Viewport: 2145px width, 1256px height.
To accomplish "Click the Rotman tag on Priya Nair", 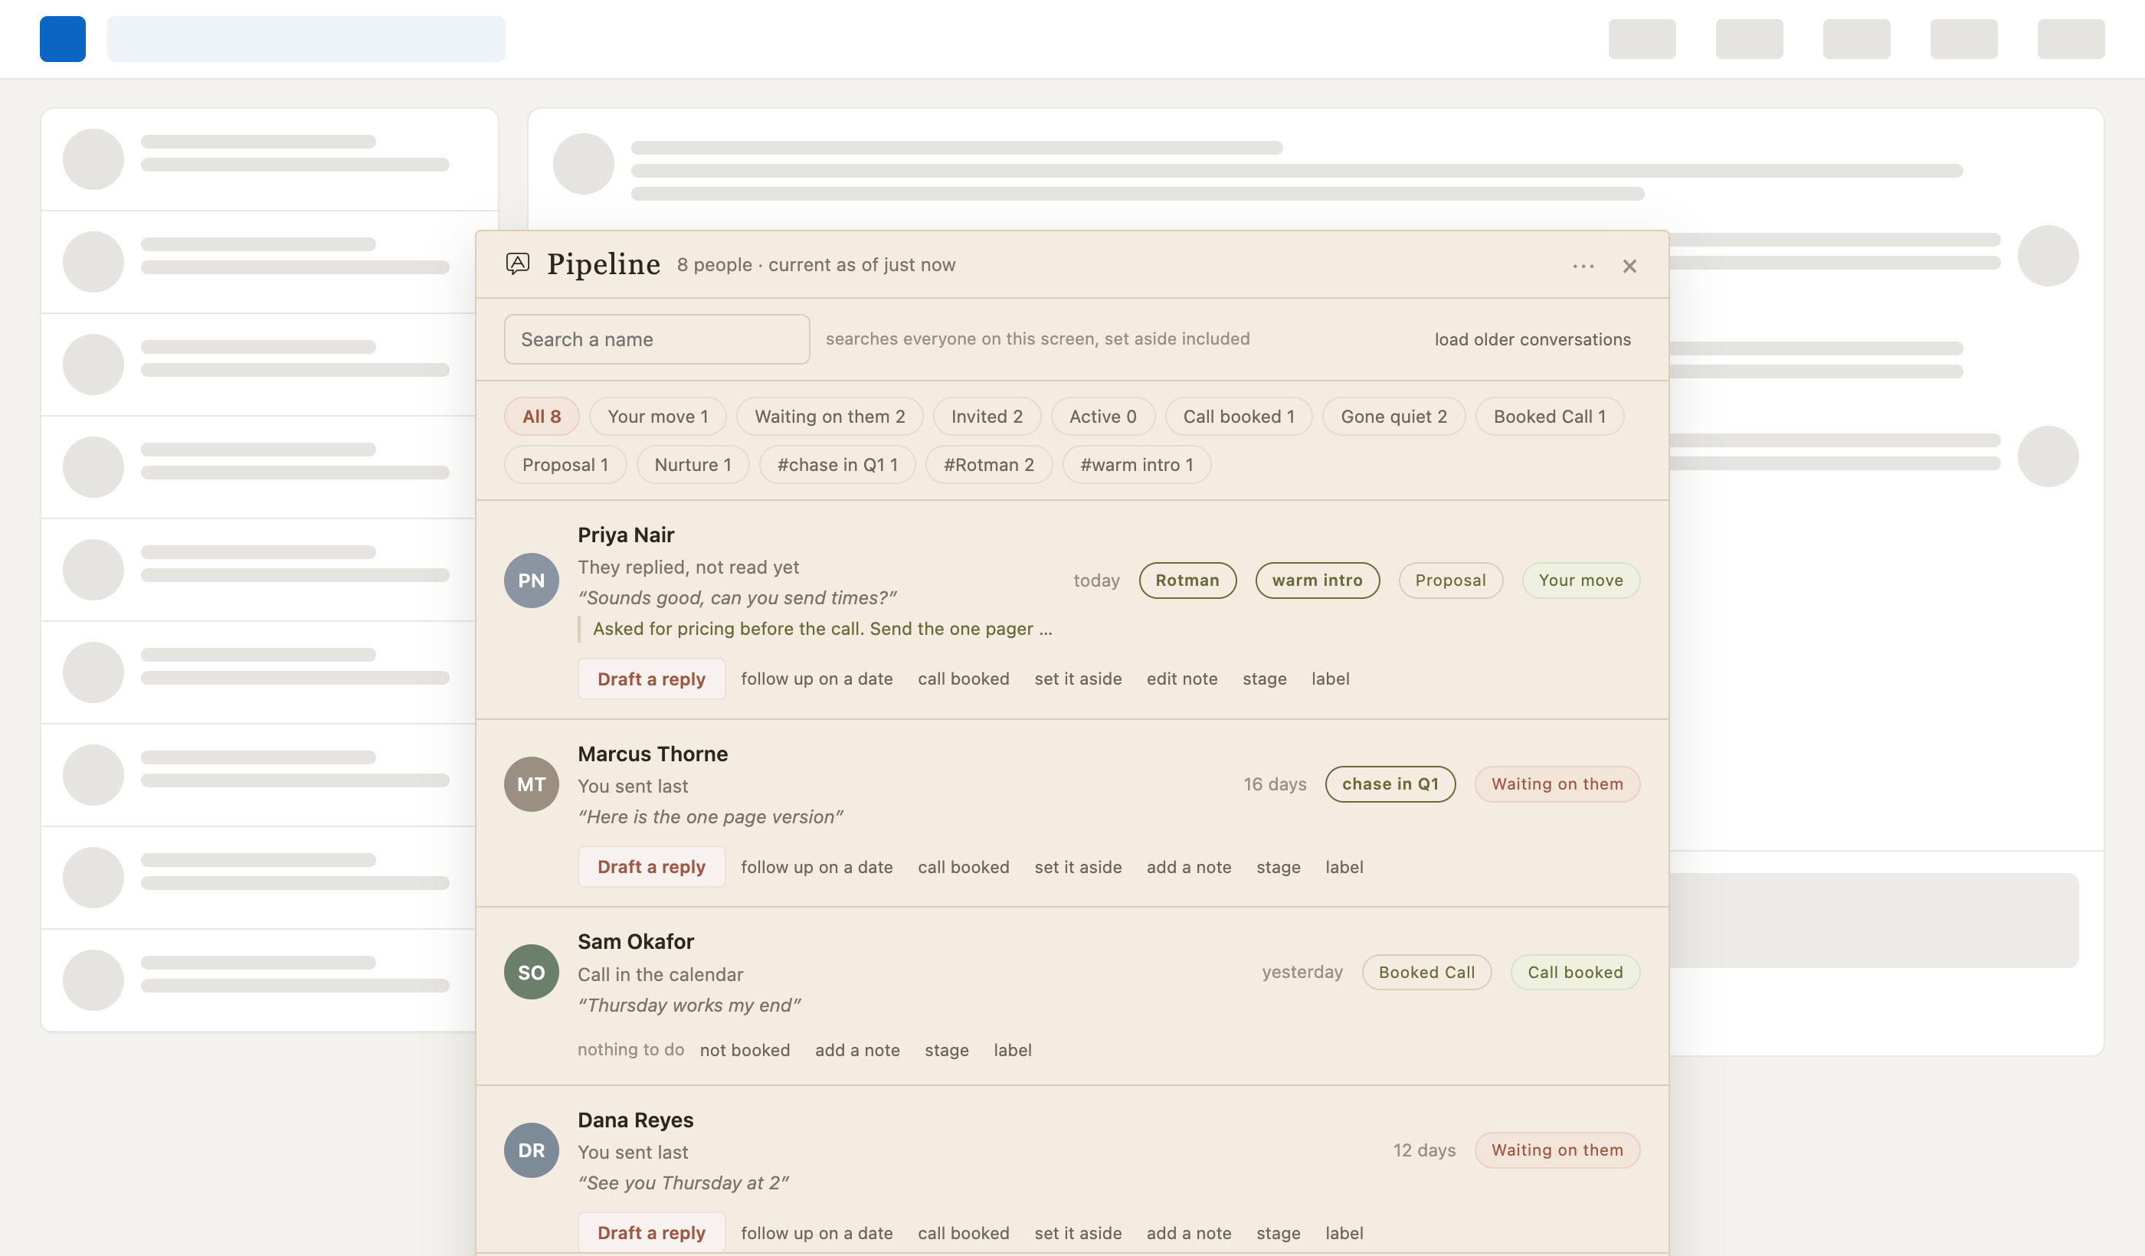I will tap(1187, 581).
